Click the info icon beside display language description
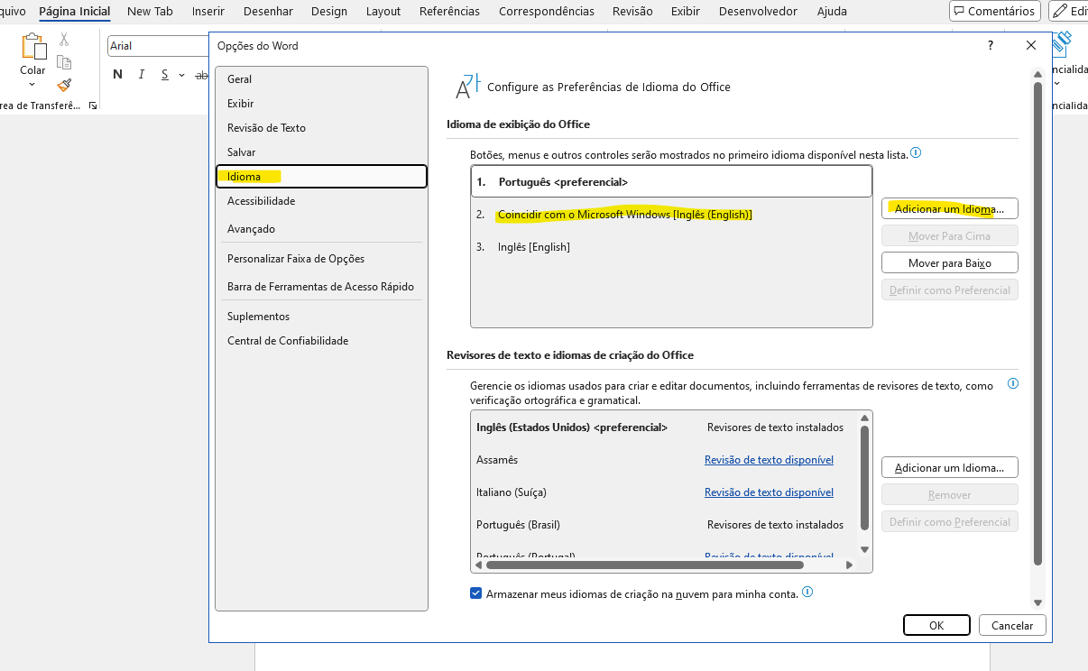This screenshot has height=671, width=1088. pos(916,153)
